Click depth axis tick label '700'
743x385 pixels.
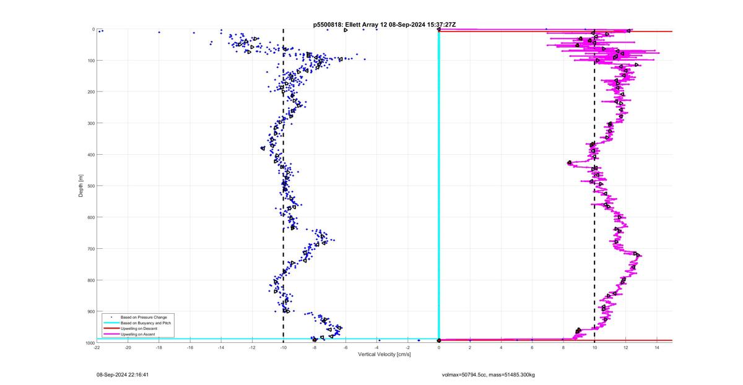(x=91, y=249)
